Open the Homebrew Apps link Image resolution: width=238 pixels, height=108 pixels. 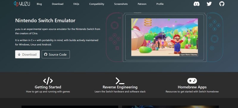click(x=192, y=87)
